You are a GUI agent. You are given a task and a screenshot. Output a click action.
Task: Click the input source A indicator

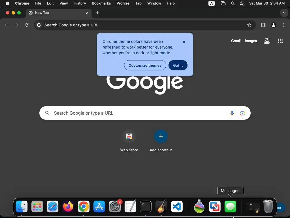211,3
